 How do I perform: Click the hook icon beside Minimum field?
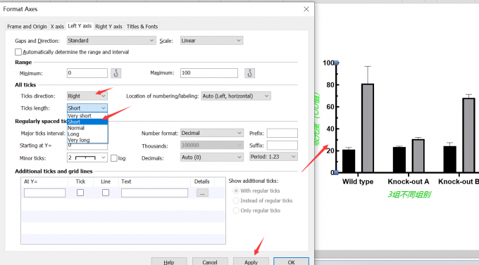[x=116, y=73]
